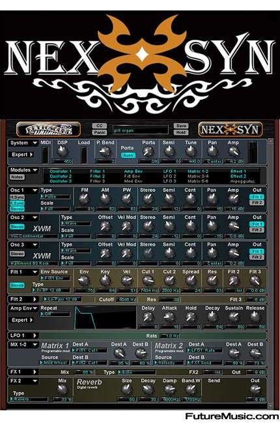Select Arpeggiator in the Modules list
280x429 pixels.
[243, 181]
